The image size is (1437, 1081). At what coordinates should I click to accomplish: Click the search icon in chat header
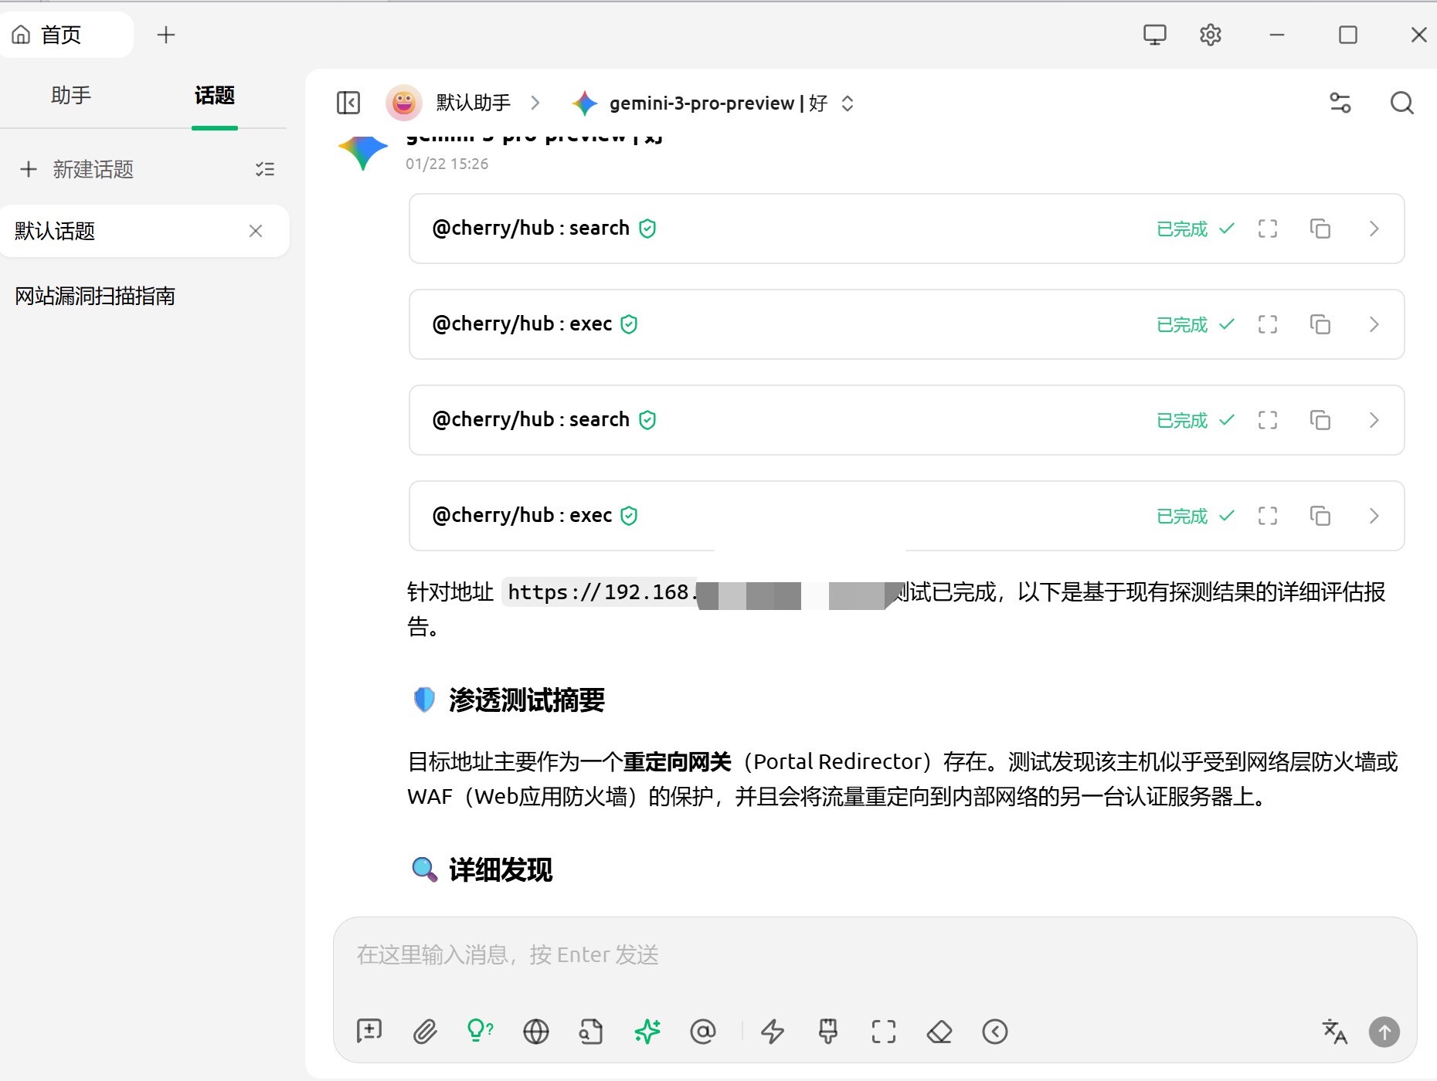[1401, 103]
